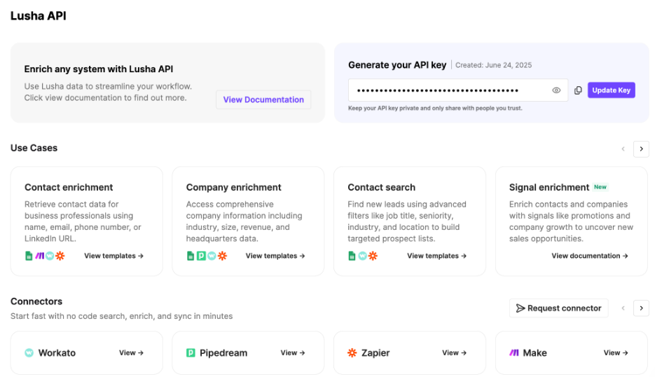Click the Make icon in Contact enrichment card
Viewport: 655px width, 377px height.
point(39,256)
